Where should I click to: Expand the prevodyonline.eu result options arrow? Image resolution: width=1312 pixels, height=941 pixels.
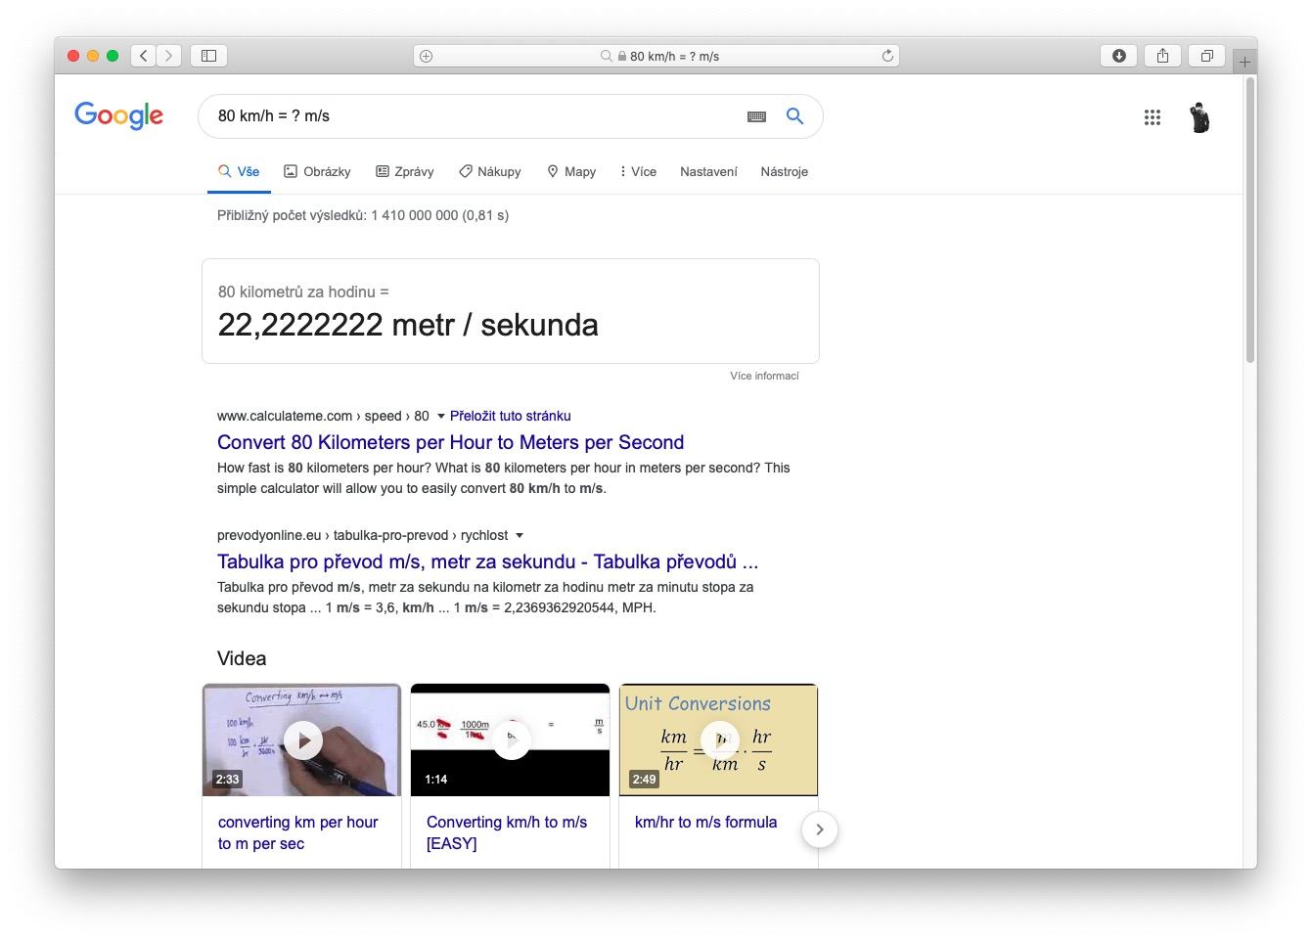click(x=520, y=536)
